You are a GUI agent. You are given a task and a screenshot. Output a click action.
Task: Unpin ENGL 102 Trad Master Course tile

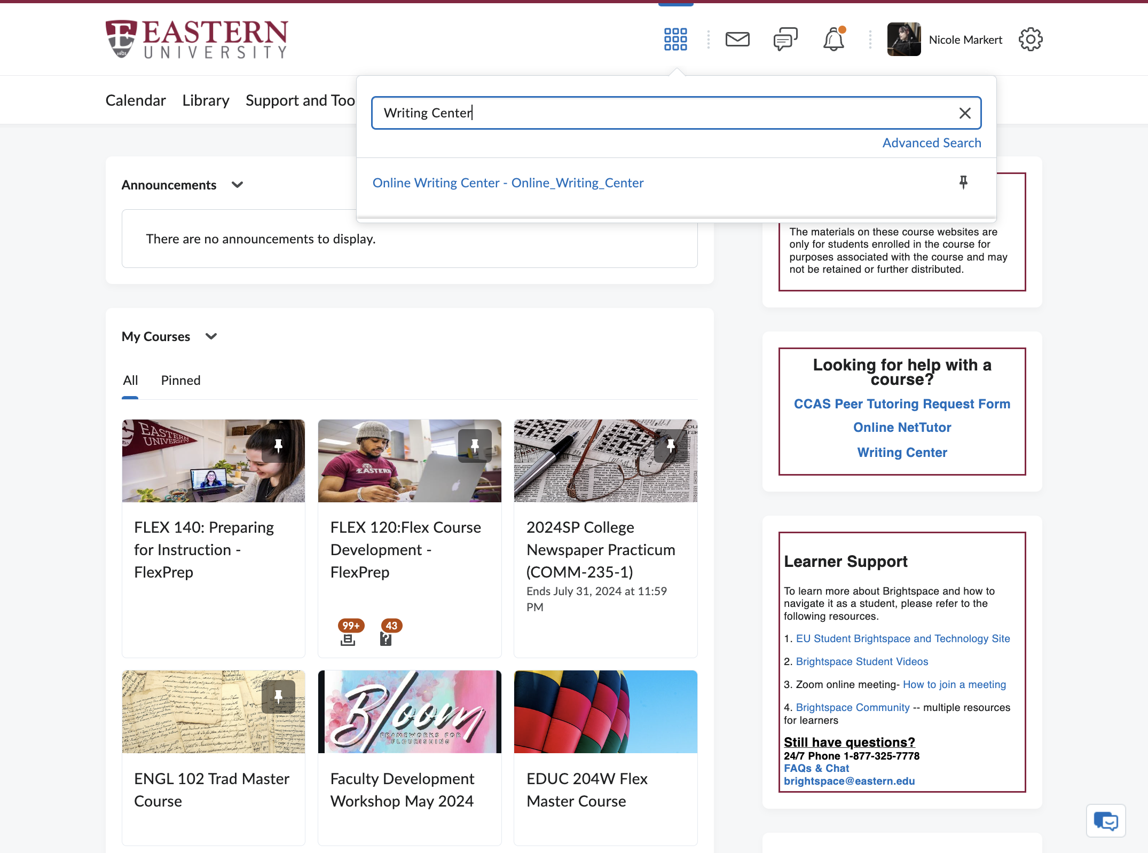coord(278,697)
